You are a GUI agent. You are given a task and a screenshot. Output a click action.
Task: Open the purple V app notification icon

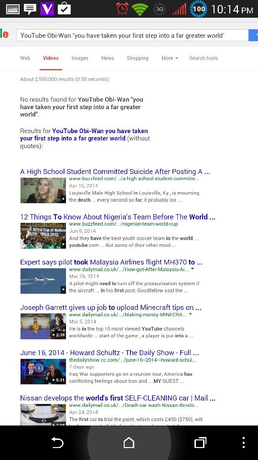tap(47, 9)
